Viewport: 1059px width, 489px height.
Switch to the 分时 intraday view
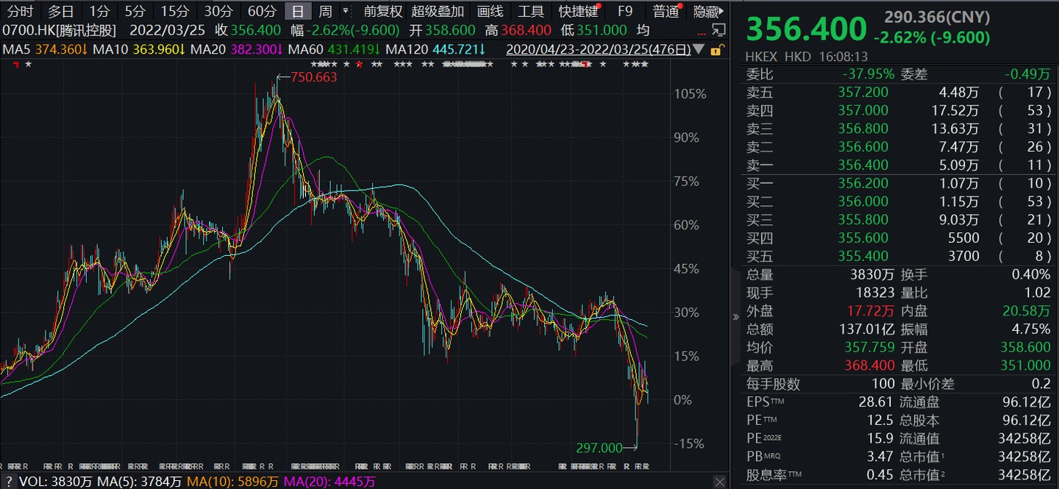point(21,11)
